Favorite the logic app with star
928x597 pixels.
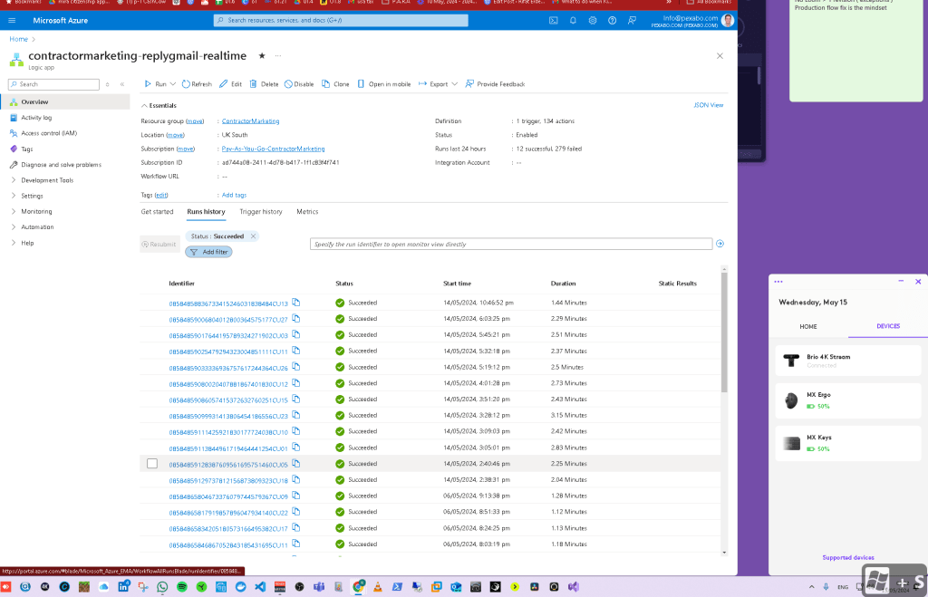coord(262,55)
